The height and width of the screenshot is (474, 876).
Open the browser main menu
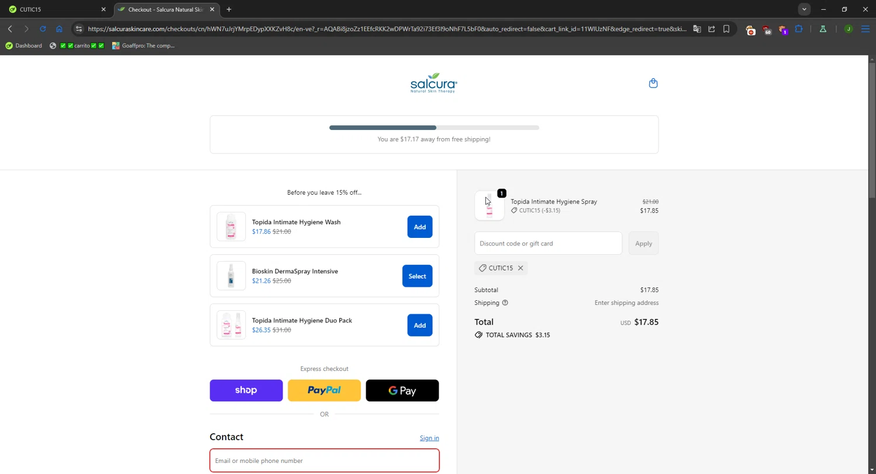865,29
